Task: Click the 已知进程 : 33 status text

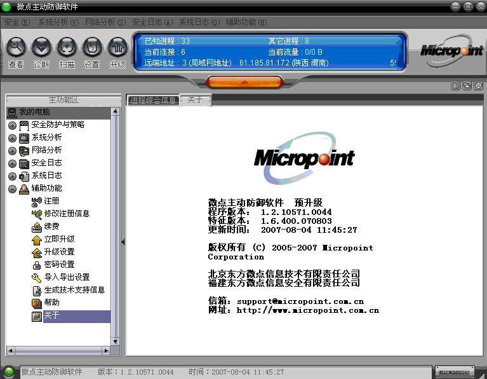Action: point(167,41)
